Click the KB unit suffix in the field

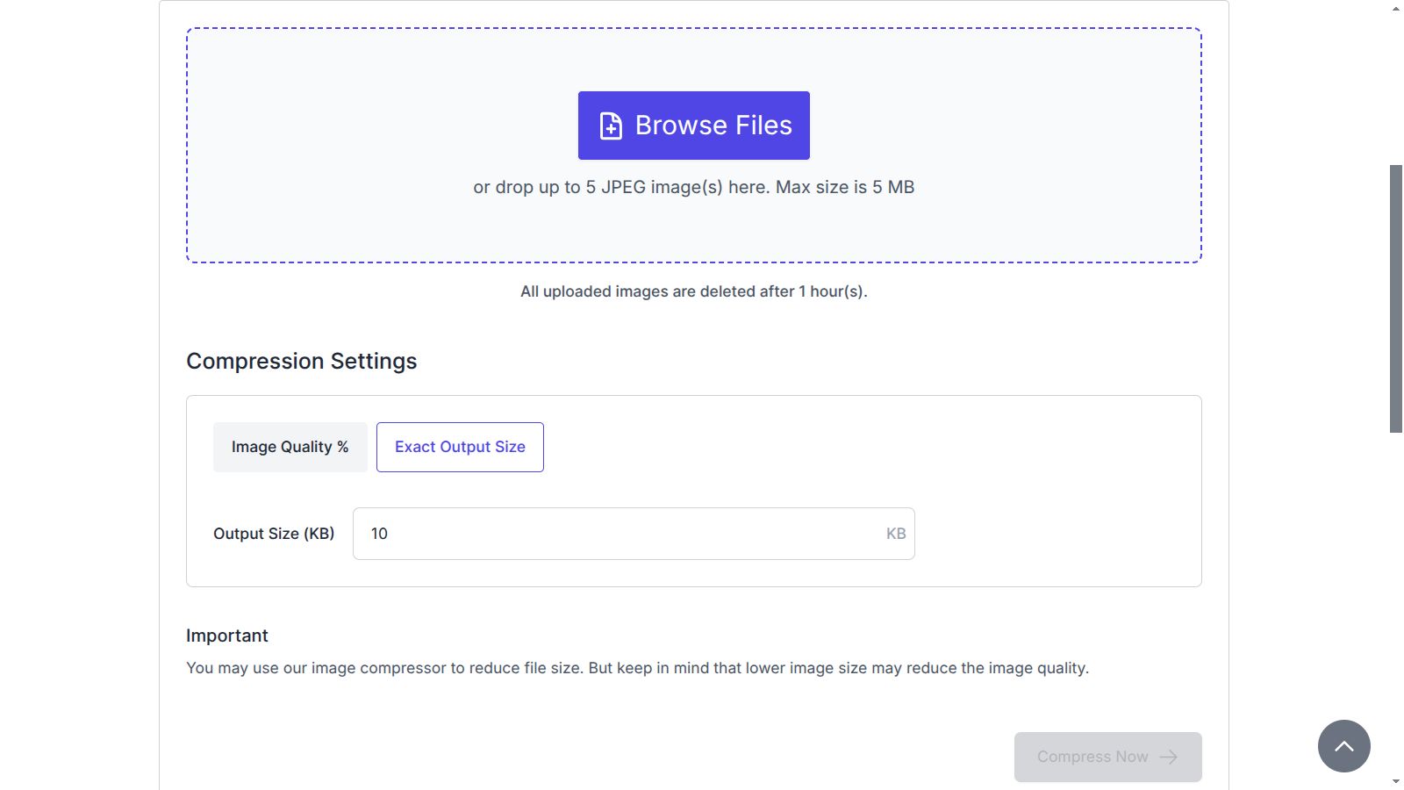point(895,534)
